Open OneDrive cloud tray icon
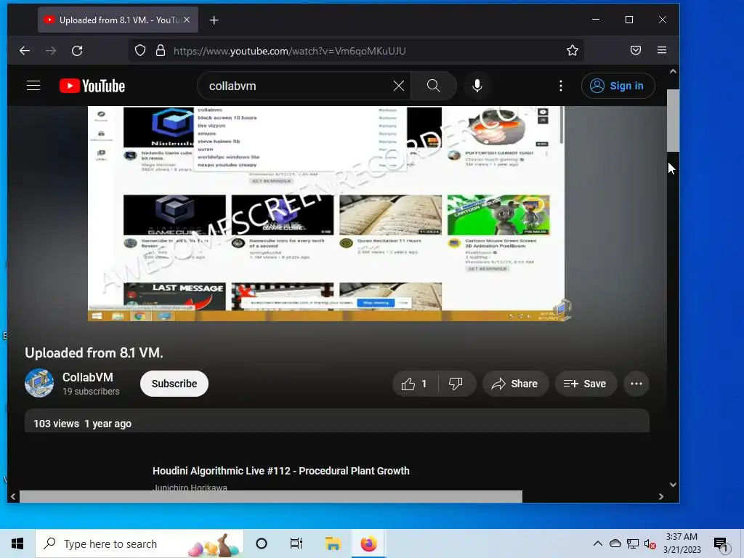 pyautogui.click(x=615, y=543)
